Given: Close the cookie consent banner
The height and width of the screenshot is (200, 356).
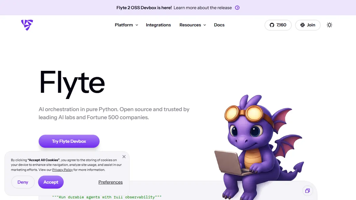Looking at the screenshot, I should 124,157.
